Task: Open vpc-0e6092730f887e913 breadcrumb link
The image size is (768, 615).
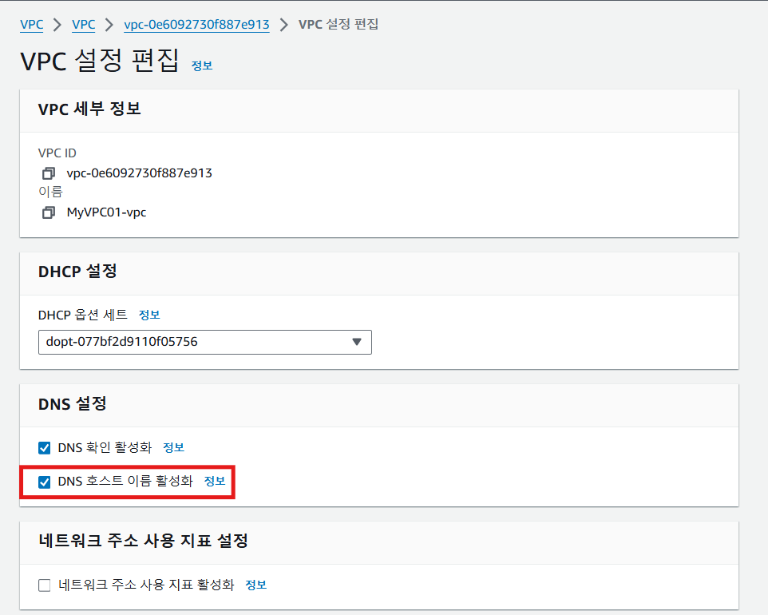Action: [196, 25]
